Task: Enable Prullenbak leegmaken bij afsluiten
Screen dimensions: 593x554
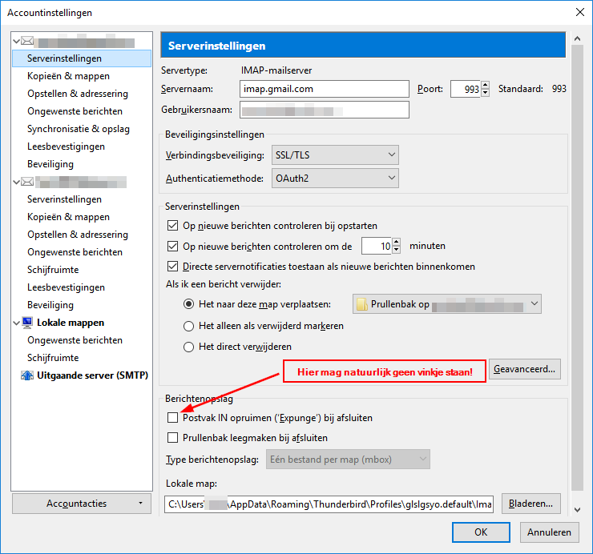Action: pyautogui.click(x=172, y=438)
